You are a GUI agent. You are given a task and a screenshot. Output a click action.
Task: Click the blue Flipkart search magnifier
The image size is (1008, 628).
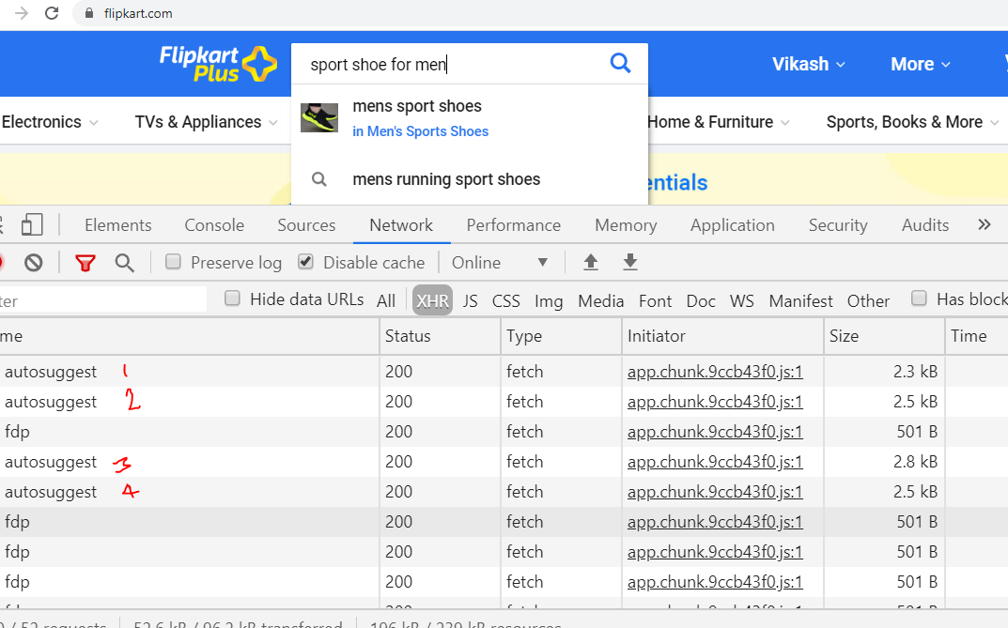(x=620, y=63)
